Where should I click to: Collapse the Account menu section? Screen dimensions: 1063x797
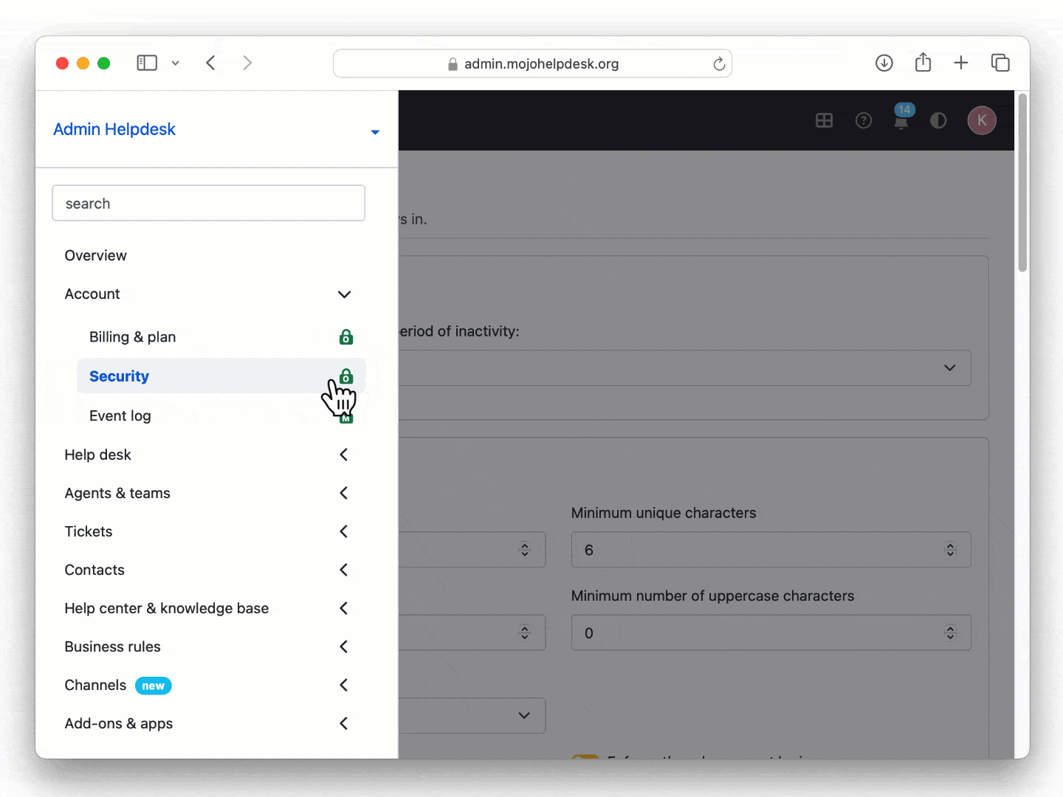[344, 294]
